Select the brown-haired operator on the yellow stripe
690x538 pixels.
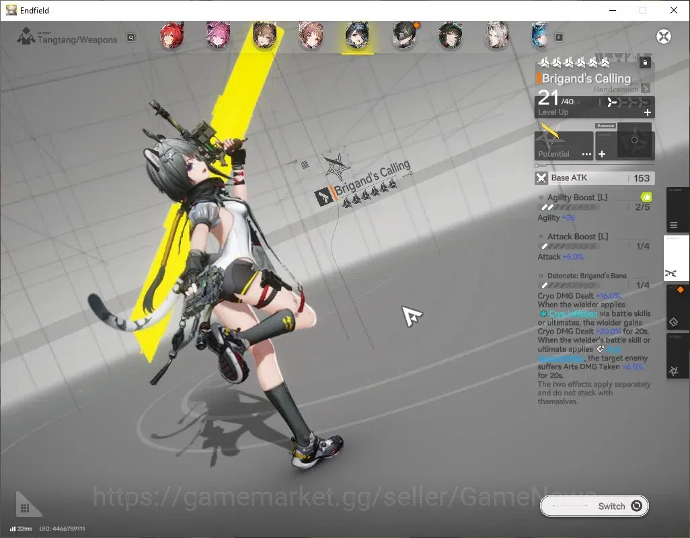coord(264,35)
